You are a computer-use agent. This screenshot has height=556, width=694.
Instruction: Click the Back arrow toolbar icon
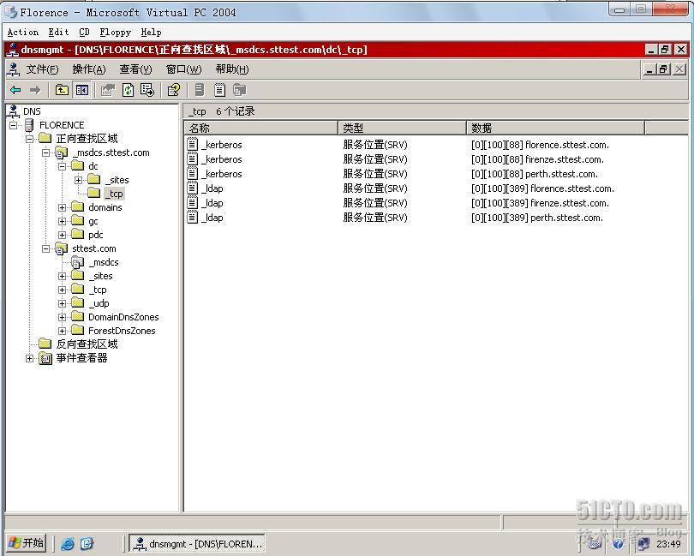tap(15, 90)
